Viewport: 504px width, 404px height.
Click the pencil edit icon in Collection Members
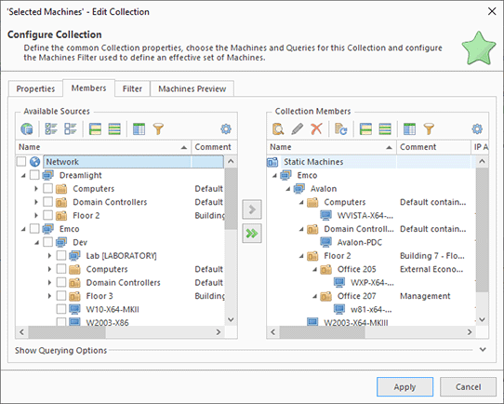tap(298, 129)
